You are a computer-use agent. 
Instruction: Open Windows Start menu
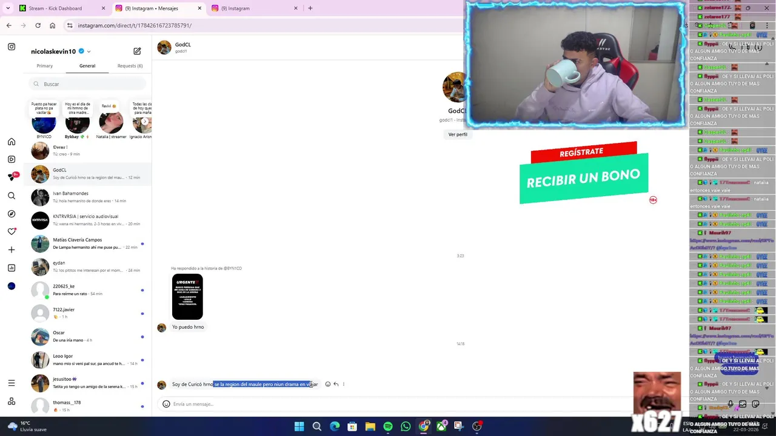(x=299, y=426)
